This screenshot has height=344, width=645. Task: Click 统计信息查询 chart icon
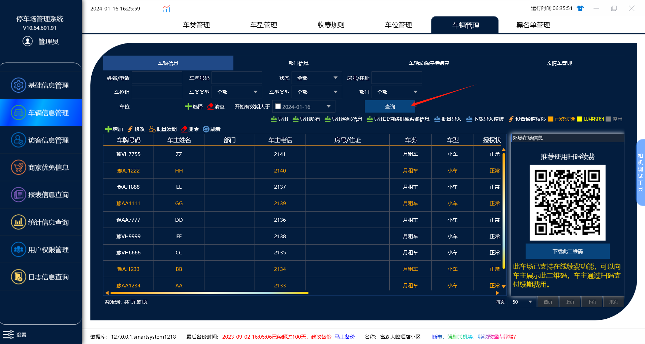19,222
